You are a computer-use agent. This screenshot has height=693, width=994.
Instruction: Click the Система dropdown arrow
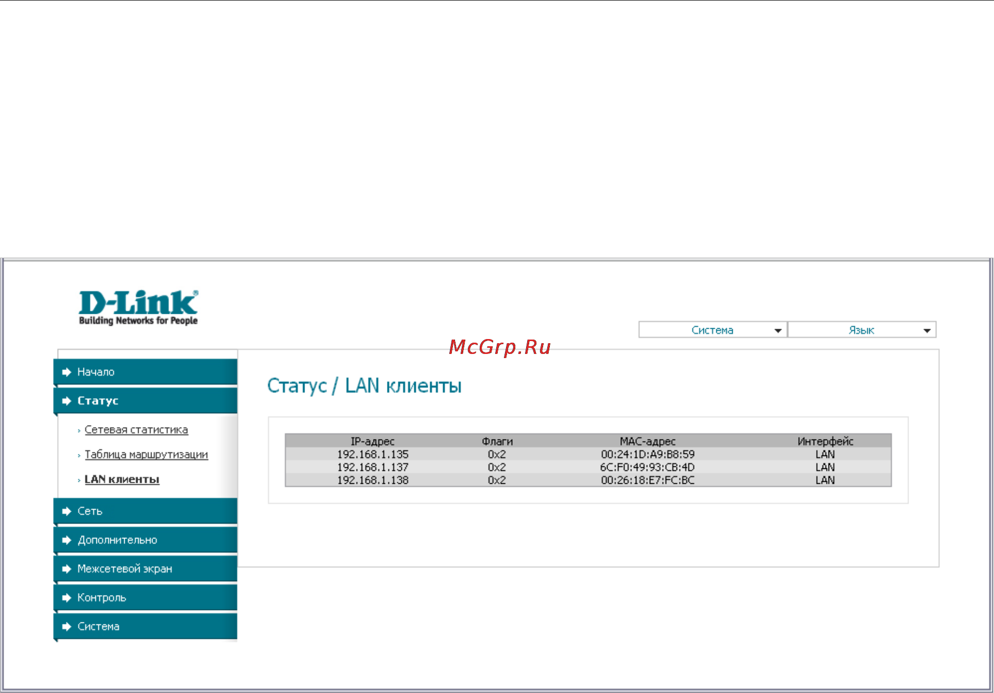pyautogui.click(x=778, y=330)
